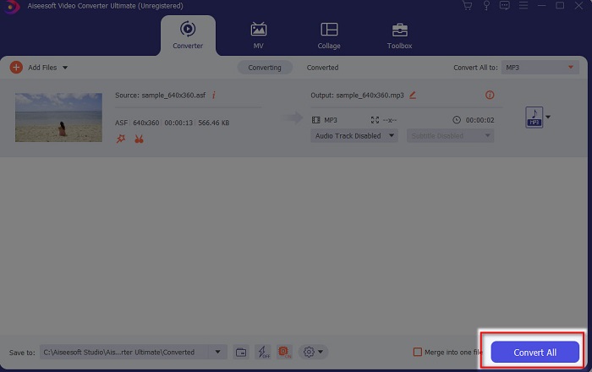Open Audio Track Disabled dropdown

pyautogui.click(x=354, y=136)
